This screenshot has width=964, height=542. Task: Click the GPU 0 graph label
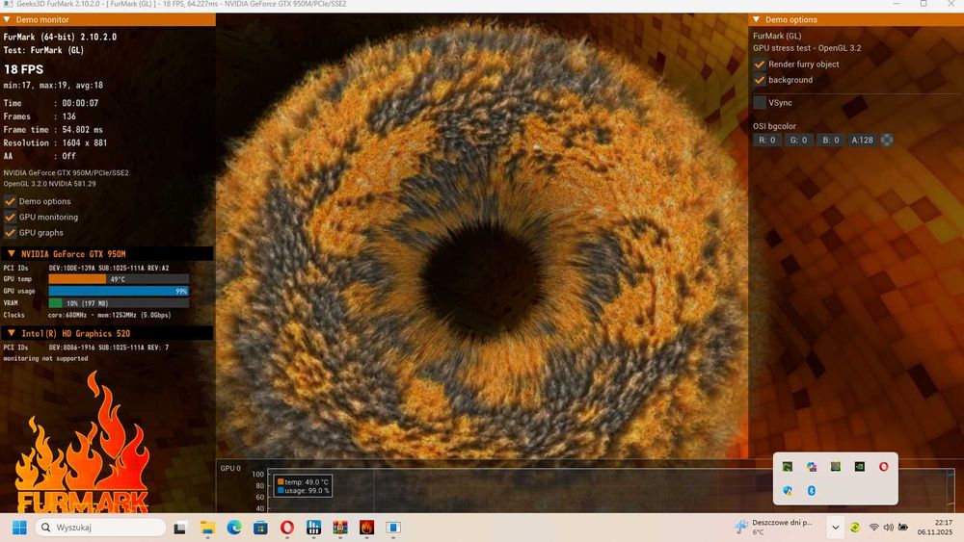(230, 468)
